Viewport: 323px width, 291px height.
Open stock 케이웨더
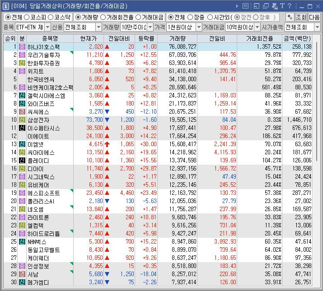coord(38,258)
